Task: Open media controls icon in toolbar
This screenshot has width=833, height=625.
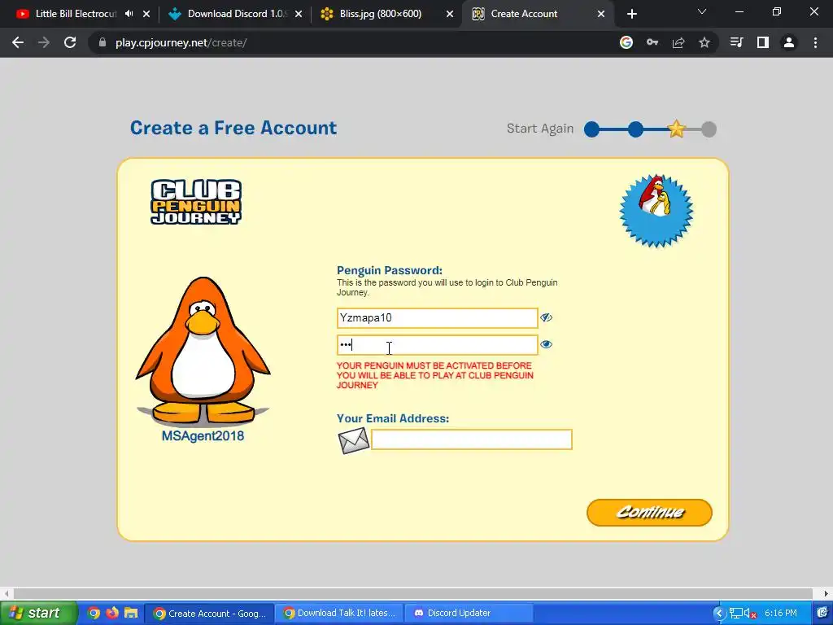Action: tap(737, 42)
